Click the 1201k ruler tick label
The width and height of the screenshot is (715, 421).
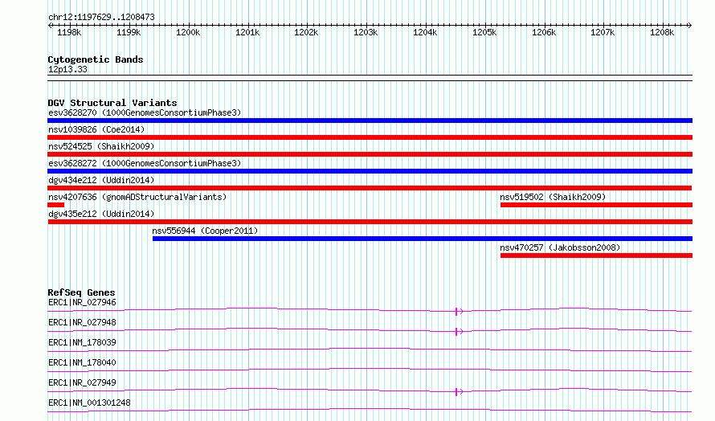247,32
